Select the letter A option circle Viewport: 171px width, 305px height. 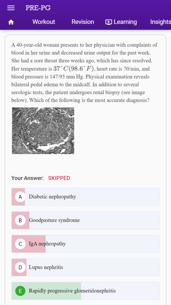click(20, 197)
